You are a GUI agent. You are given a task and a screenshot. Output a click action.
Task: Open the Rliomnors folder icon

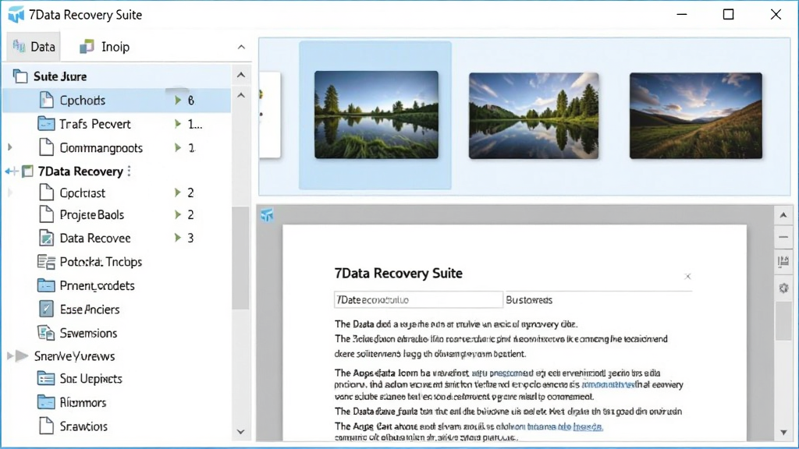click(x=46, y=402)
